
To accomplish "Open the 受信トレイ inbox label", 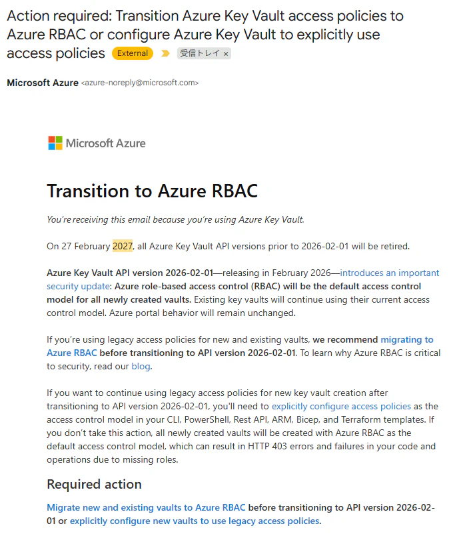I will pos(200,53).
